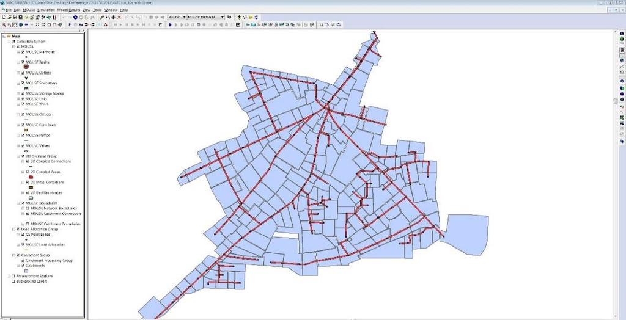Screen dimensions: 626x320
Task: Click the Open project toolbar icon
Action: pyautogui.click(x=9, y=17)
